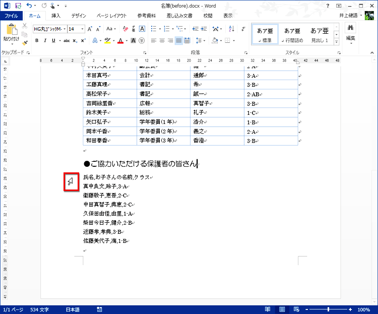
Task: Toggle Underline formatting
Action: 53,40
